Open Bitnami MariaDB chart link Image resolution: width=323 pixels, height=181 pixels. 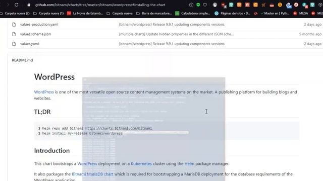tap(92, 174)
